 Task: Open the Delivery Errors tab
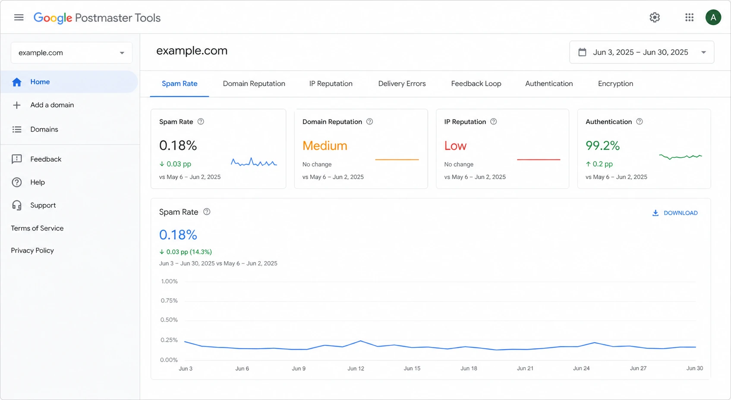[x=402, y=84]
